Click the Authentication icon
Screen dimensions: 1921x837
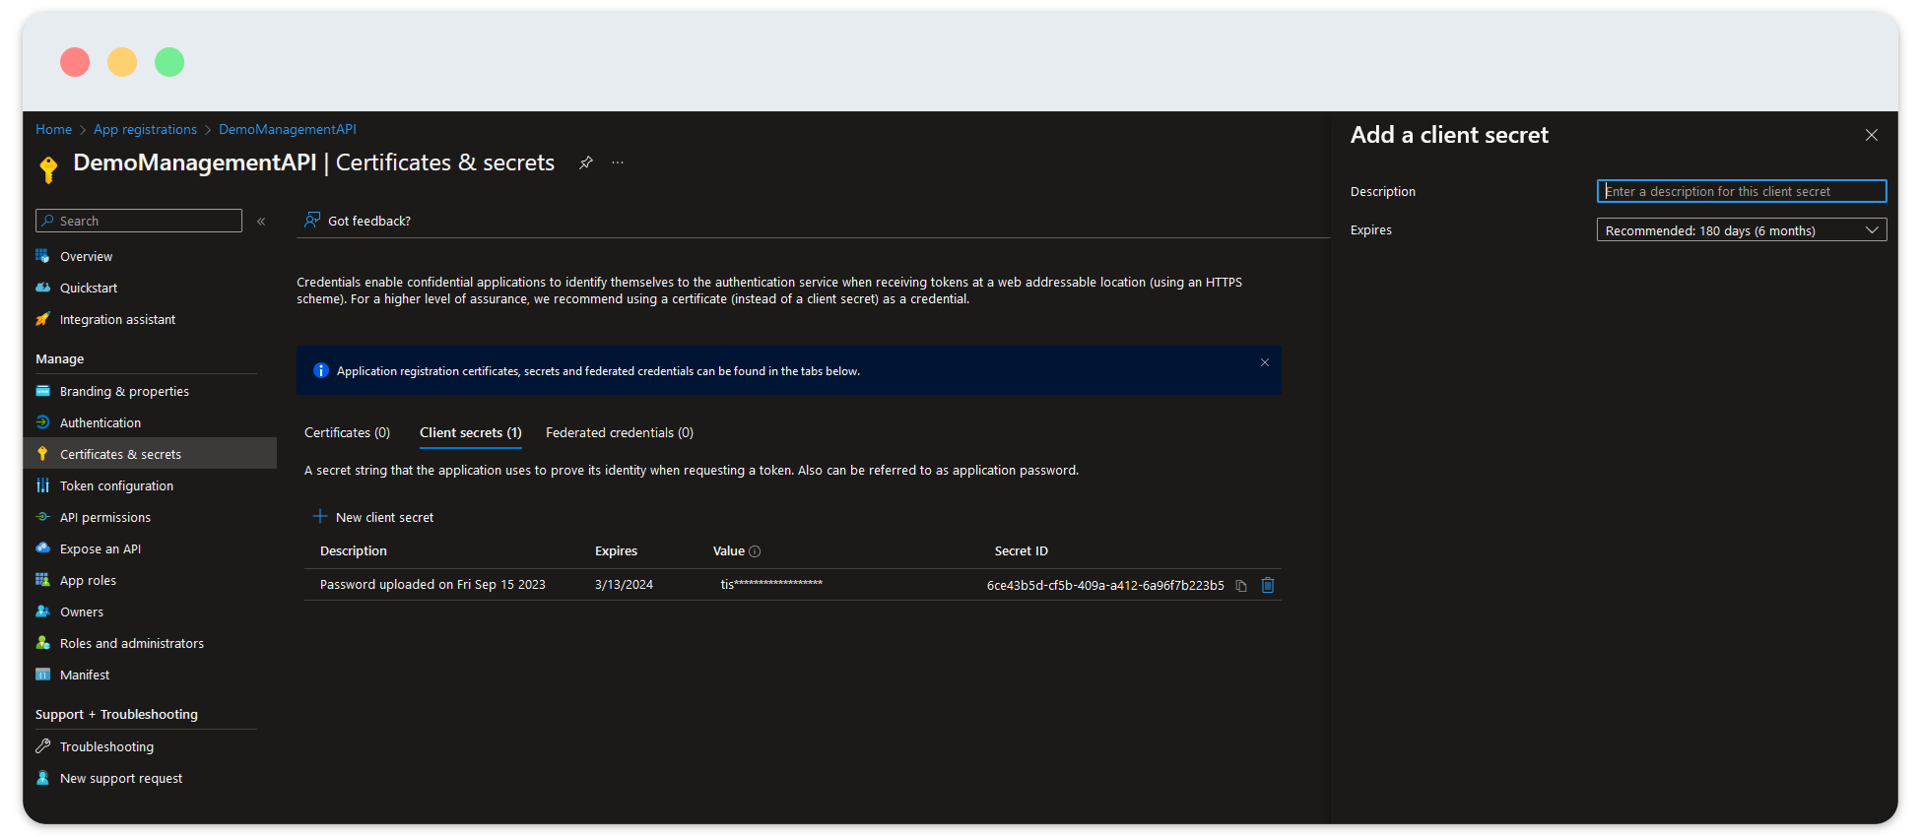[x=42, y=422]
